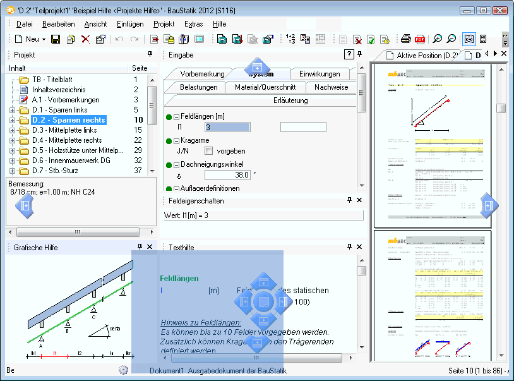Viewport: 514px width, 381px height.
Task: Click the printer icon
Action: (x=405, y=39)
